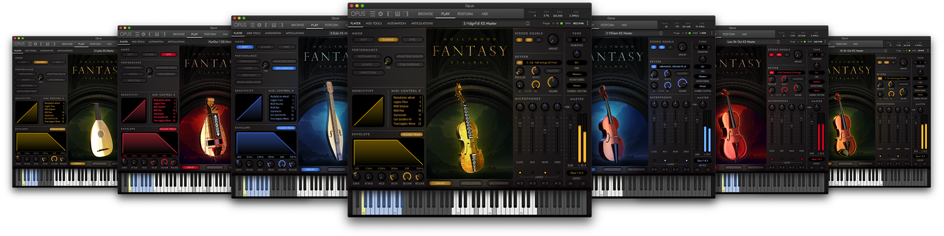Select the Classic mood
Screen dimensions: 944x236
tap(388, 40)
